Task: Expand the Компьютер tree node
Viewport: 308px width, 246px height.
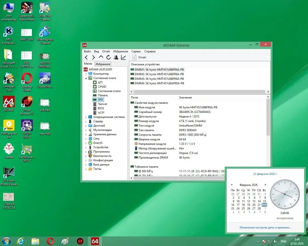Action: tap(86, 74)
